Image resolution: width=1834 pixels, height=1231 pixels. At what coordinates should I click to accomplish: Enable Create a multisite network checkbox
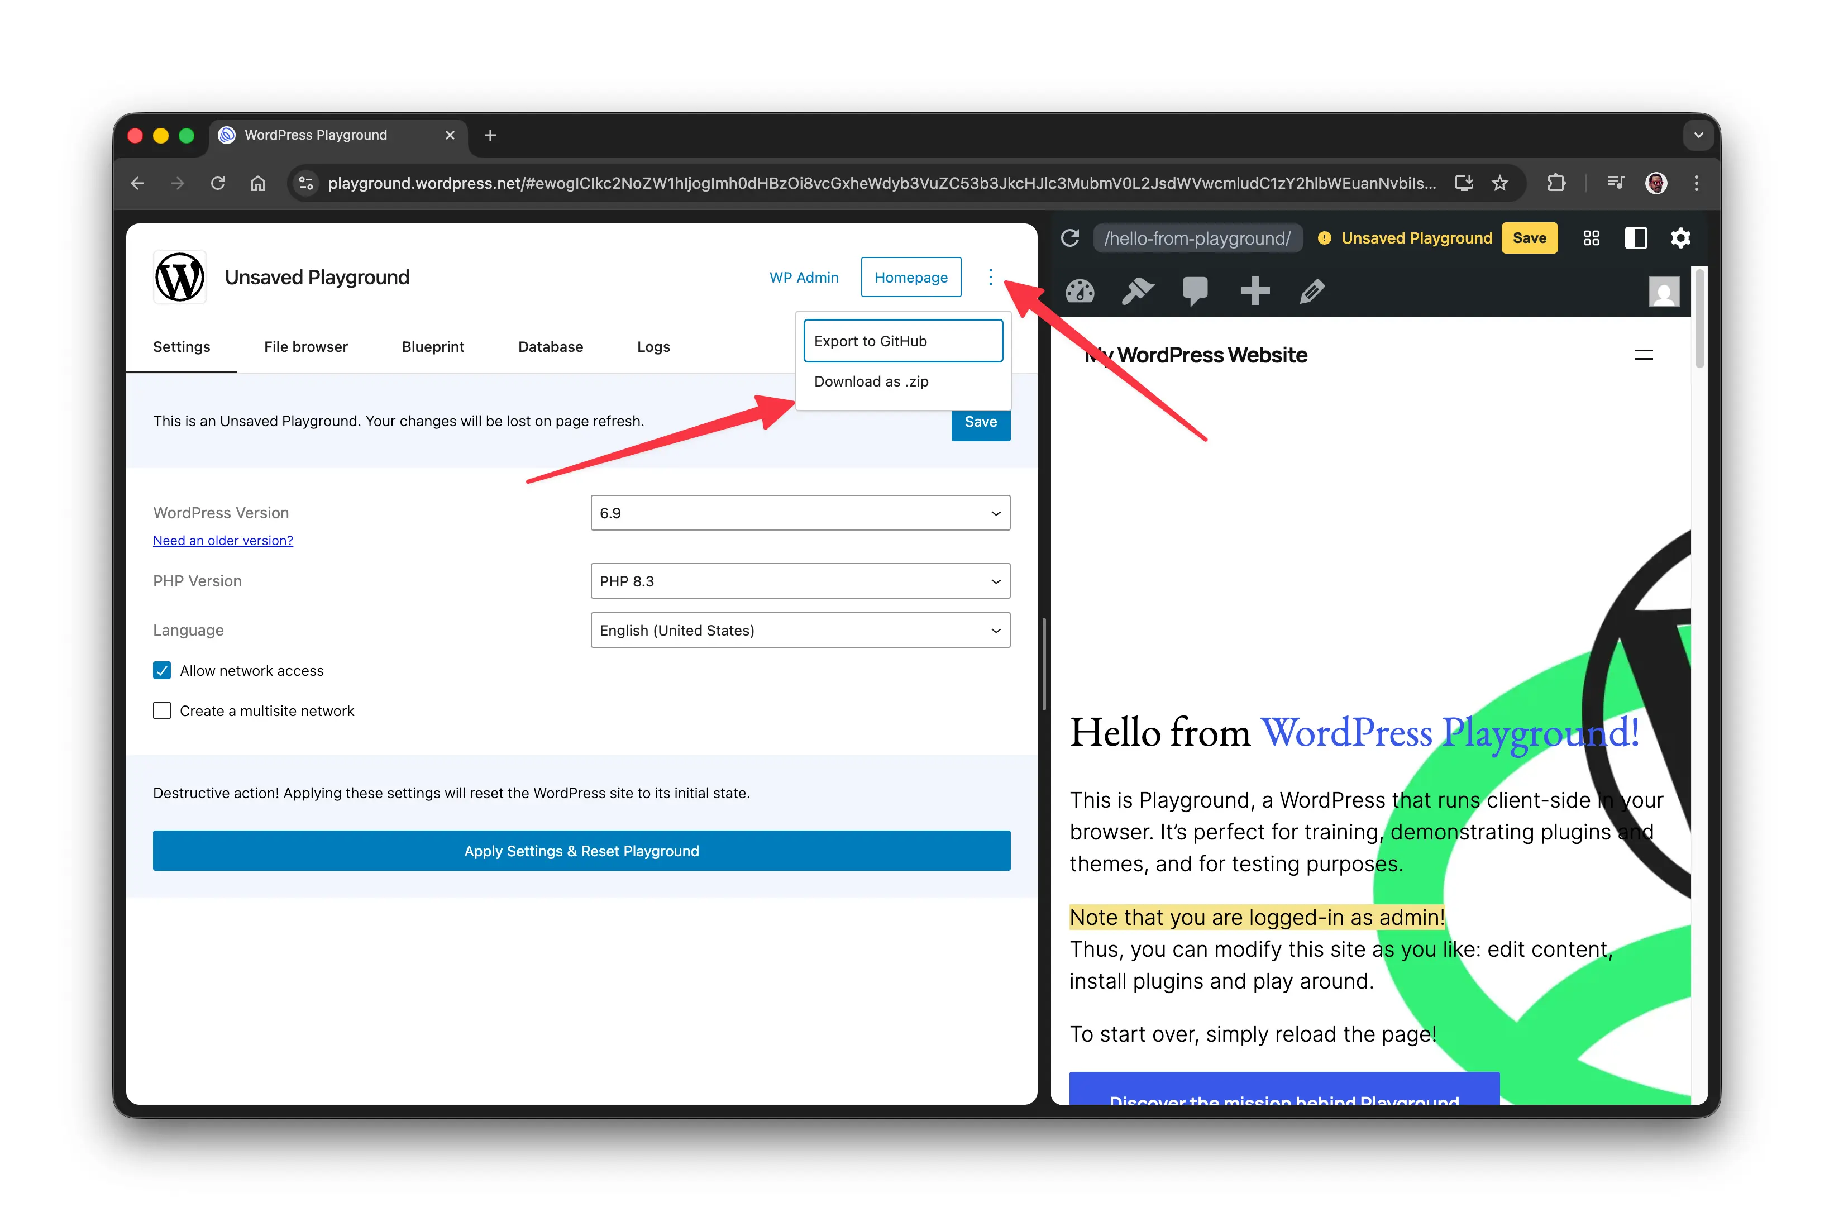pyautogui.click(x=161, y=710)
